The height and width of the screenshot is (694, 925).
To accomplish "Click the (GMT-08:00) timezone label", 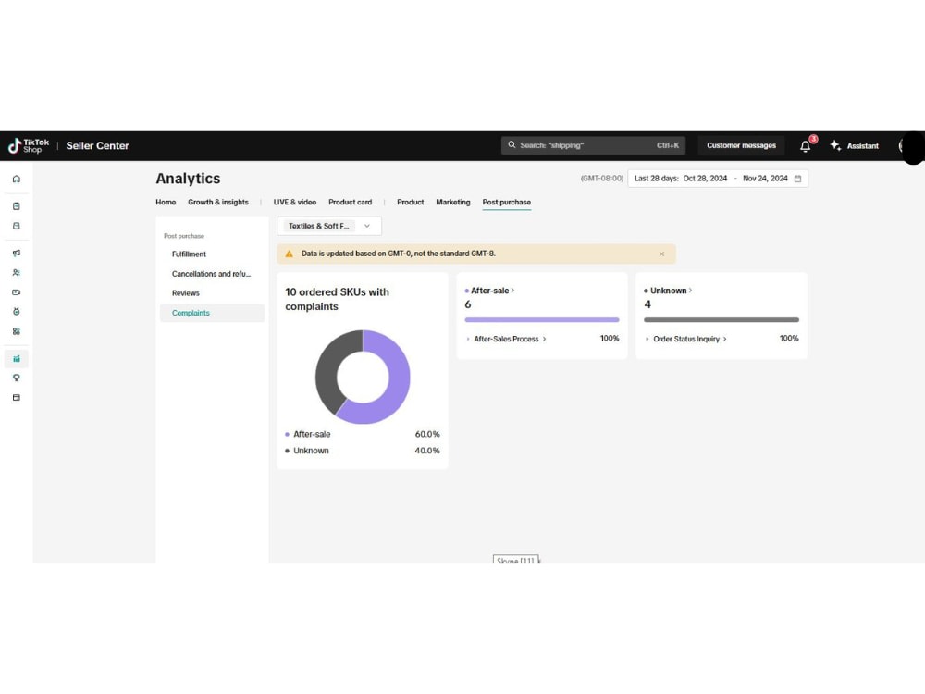I will tap(602, 179).
